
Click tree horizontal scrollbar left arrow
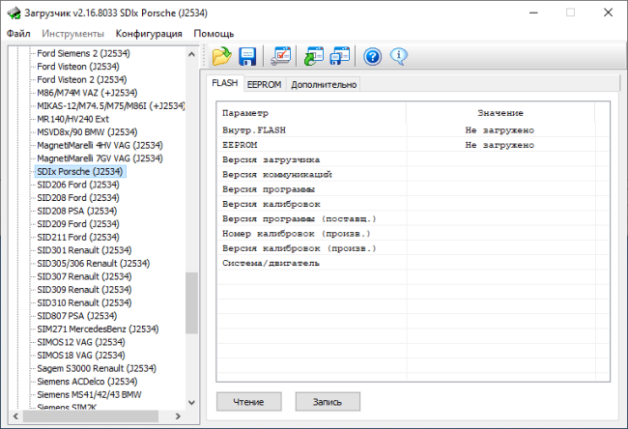(15, 416)
